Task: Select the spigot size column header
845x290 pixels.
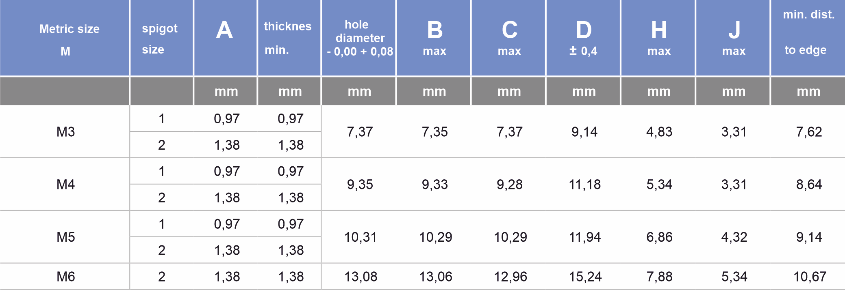Action: point(161,38)
